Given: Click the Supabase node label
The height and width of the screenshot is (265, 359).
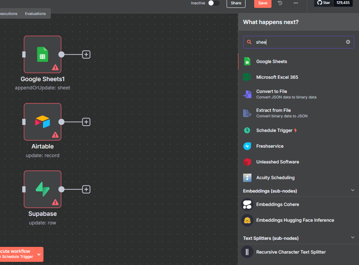Looking at the screenshot, I should click(x=43, y=213).
